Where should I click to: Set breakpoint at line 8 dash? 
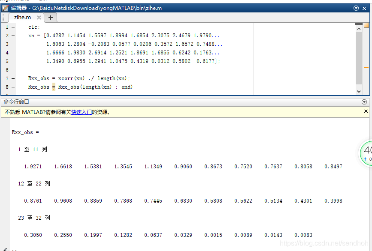point(13,87)
